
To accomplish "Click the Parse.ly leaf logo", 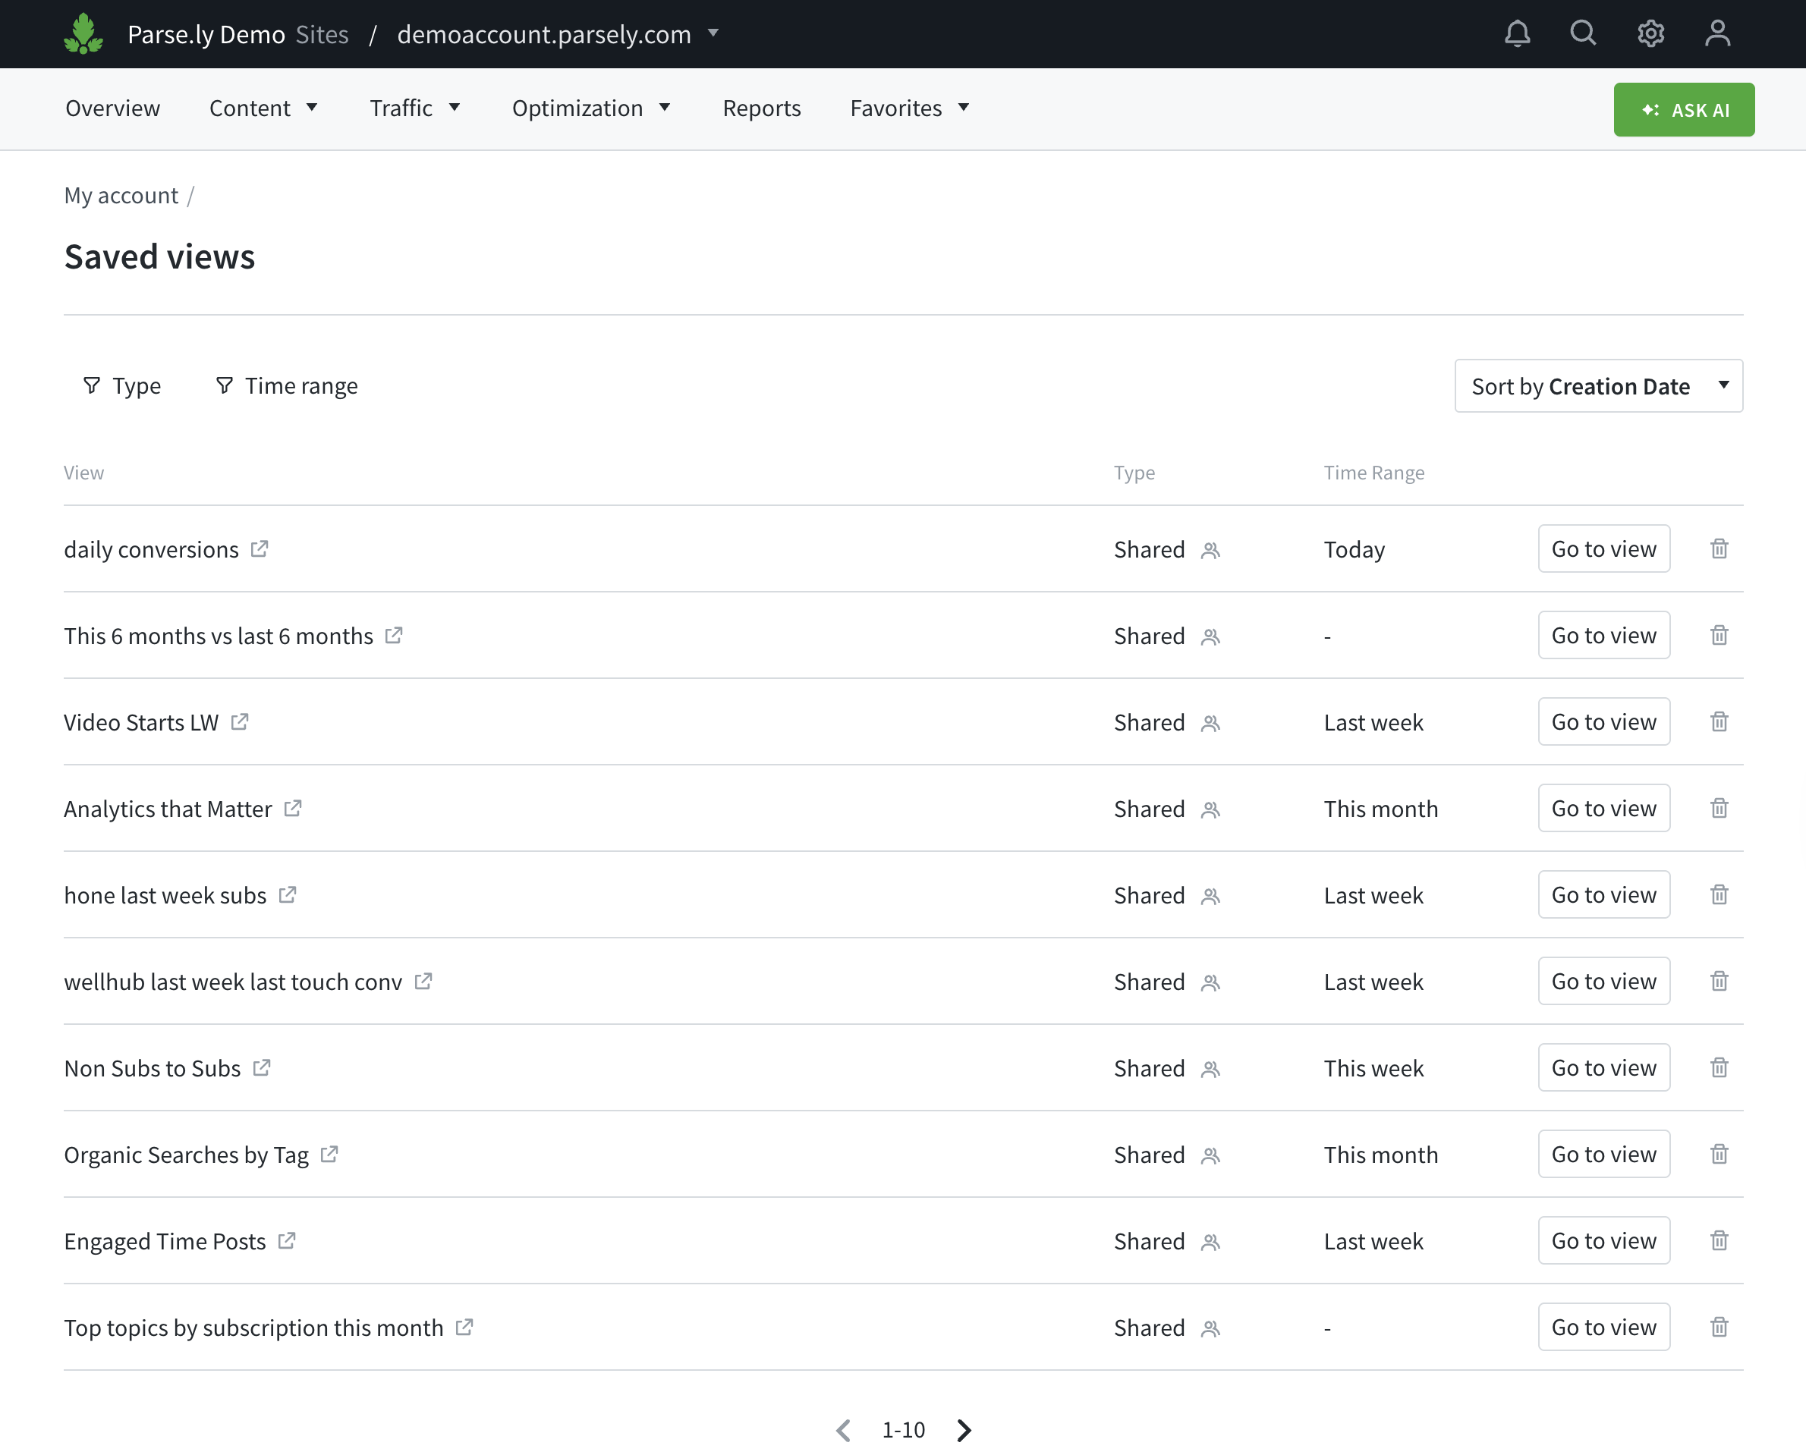I will 83,33.
